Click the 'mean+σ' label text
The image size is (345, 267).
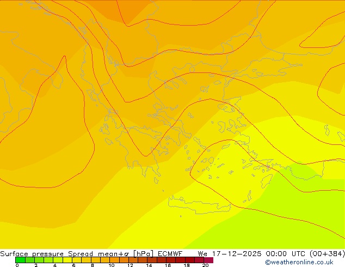click(x=113, y=254)
